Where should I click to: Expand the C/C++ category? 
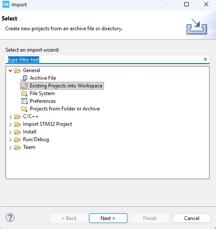pyautogui.click(x=10, y=117)
